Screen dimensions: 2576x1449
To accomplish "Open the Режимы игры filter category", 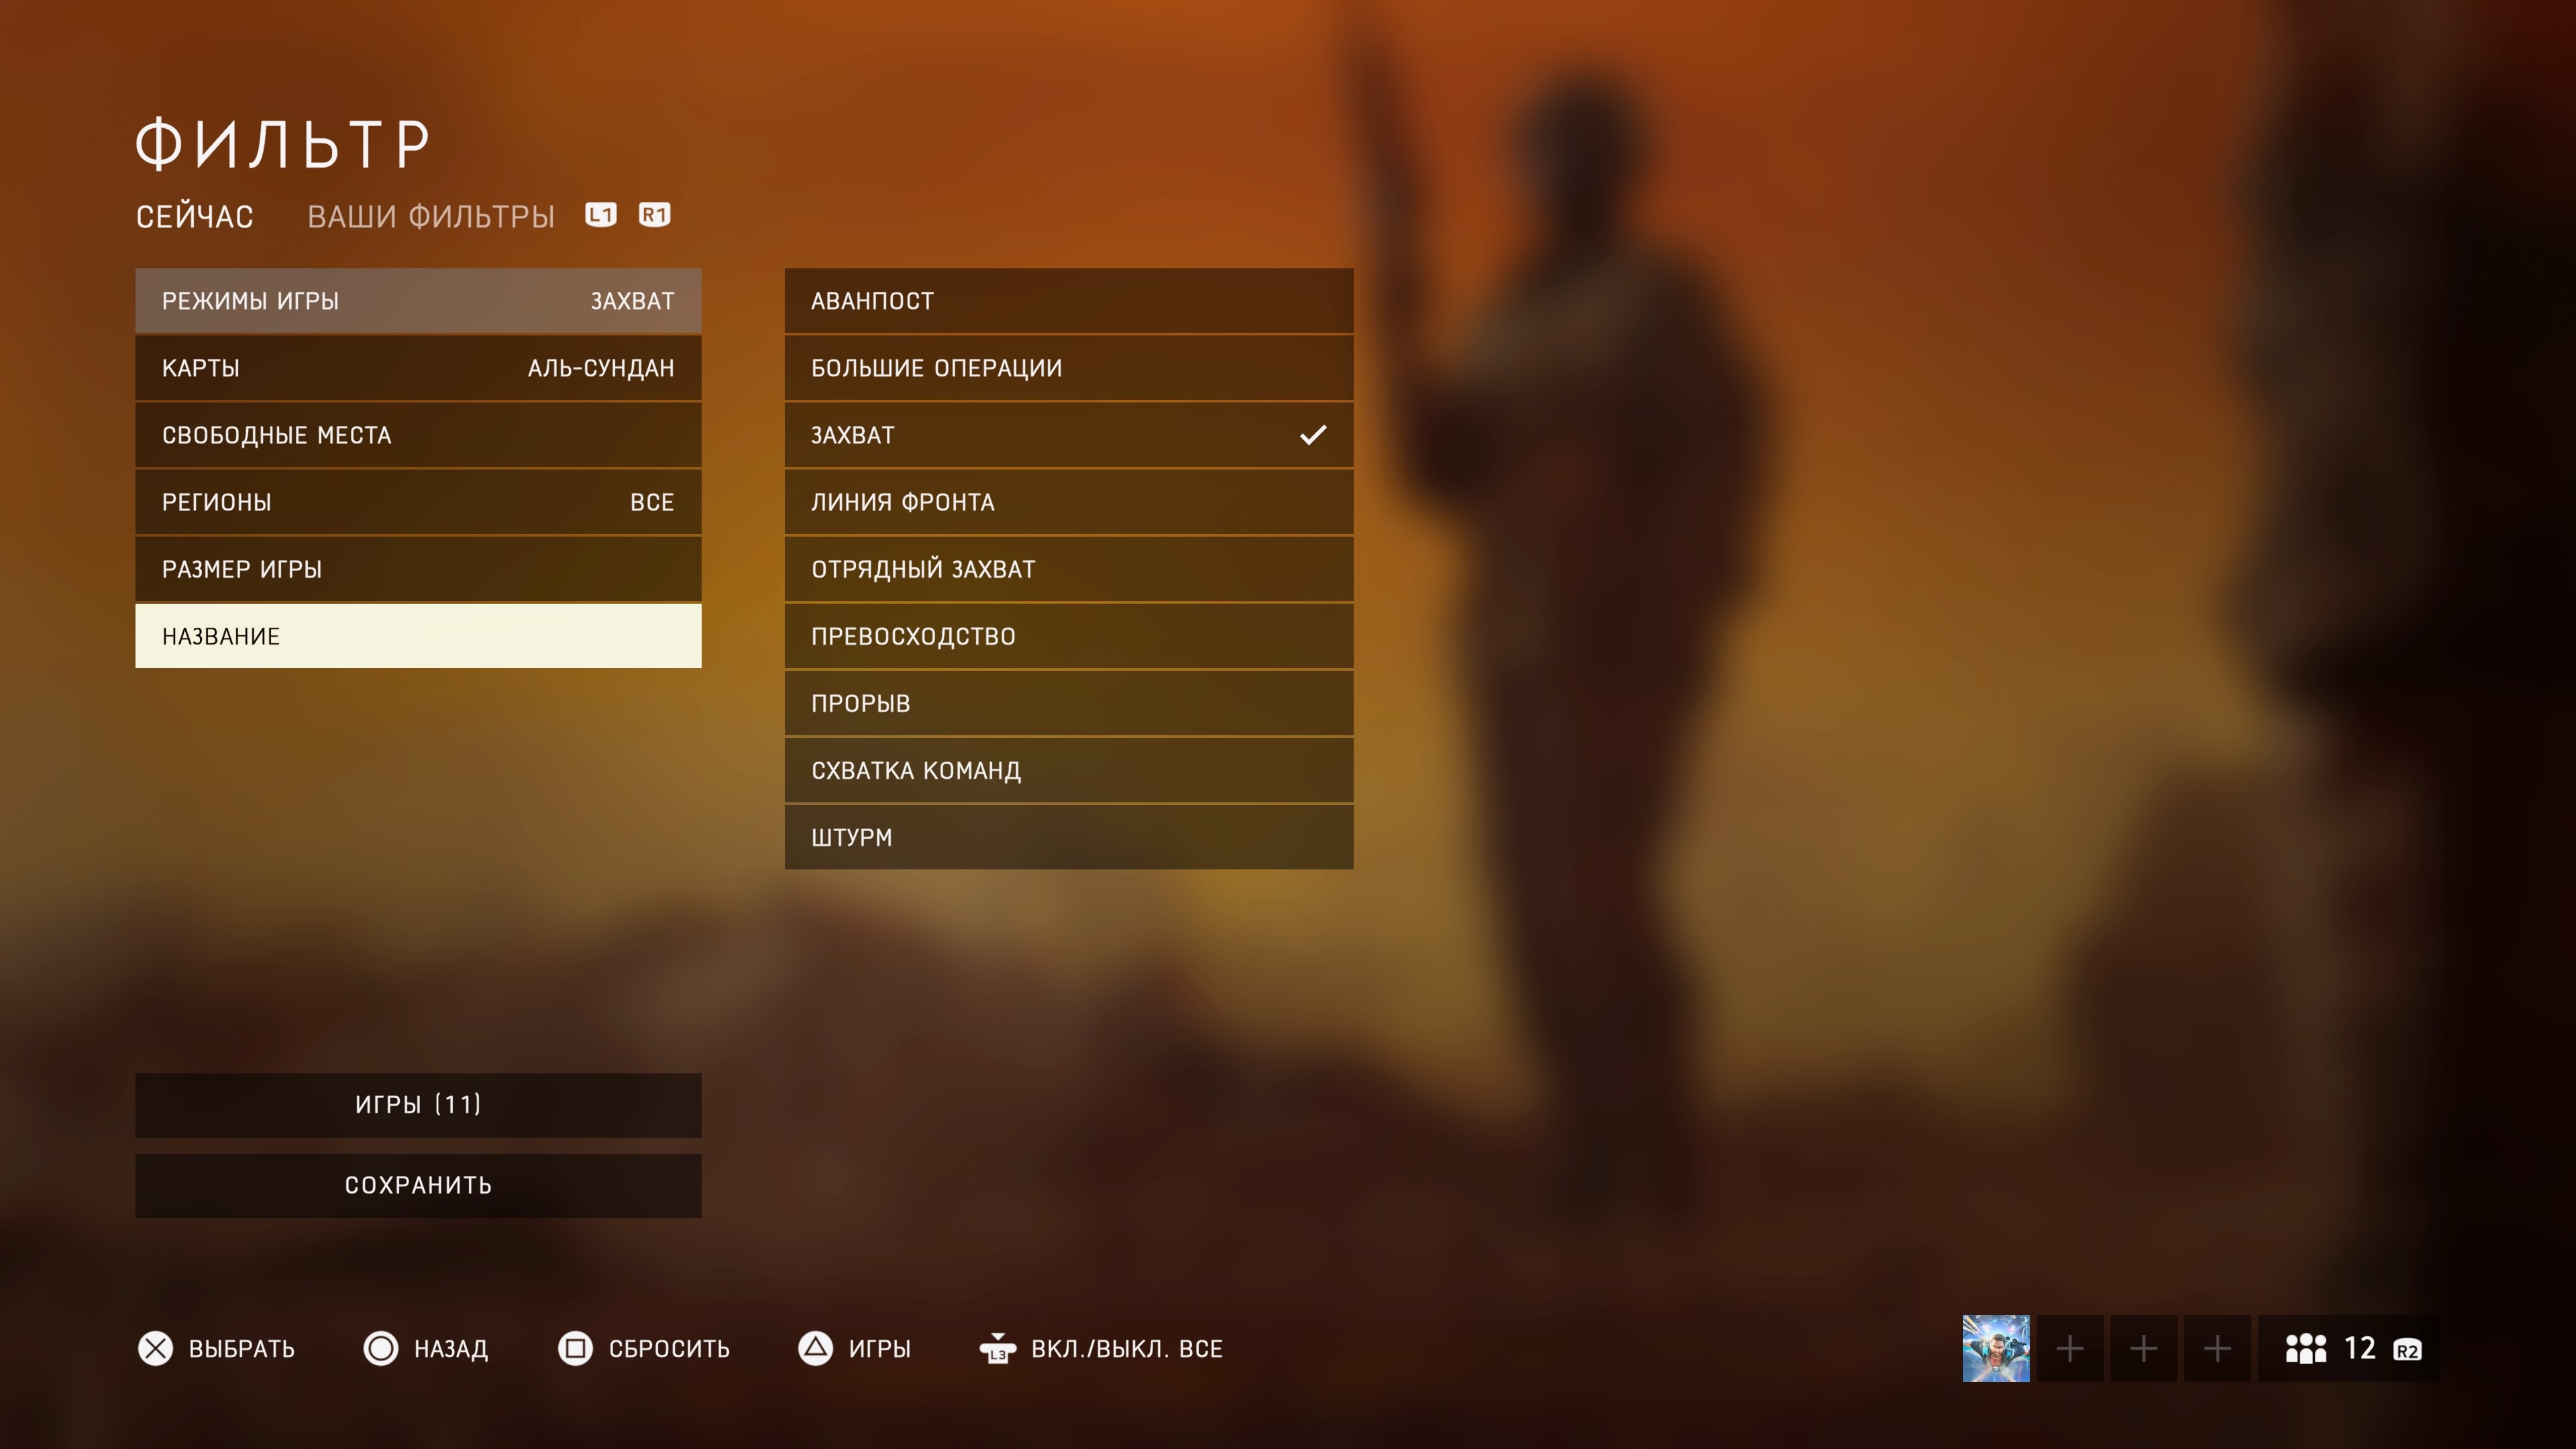I will point(418,301).
